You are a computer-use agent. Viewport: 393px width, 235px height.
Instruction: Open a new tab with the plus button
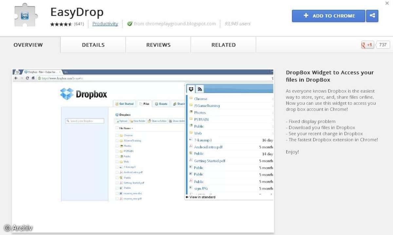coord(66,72)
